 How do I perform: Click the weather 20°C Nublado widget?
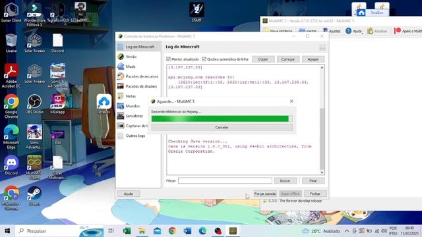321,231
